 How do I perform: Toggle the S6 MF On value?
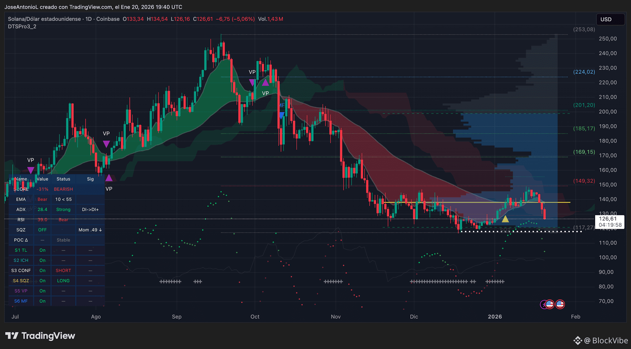tap(42, 301)
